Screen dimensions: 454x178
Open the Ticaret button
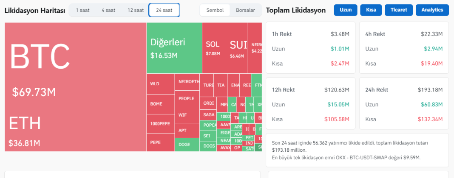tap(398, 10)
